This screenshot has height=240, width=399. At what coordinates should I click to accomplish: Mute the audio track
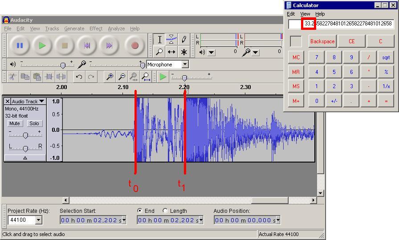click(x=15, y=123)
